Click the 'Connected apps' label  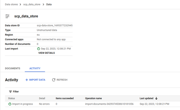[x=14, y=39]
